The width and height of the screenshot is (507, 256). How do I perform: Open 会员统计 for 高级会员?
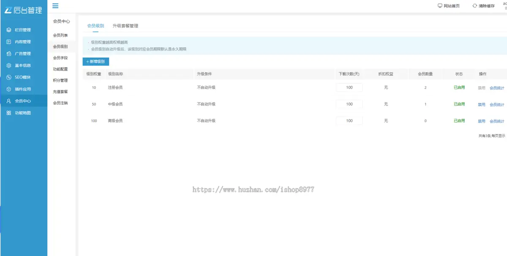pos(496,121)
